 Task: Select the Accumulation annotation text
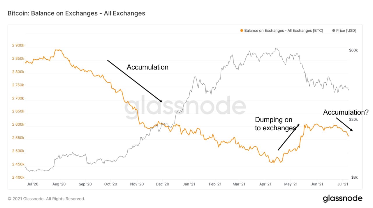tap(147, 67)
